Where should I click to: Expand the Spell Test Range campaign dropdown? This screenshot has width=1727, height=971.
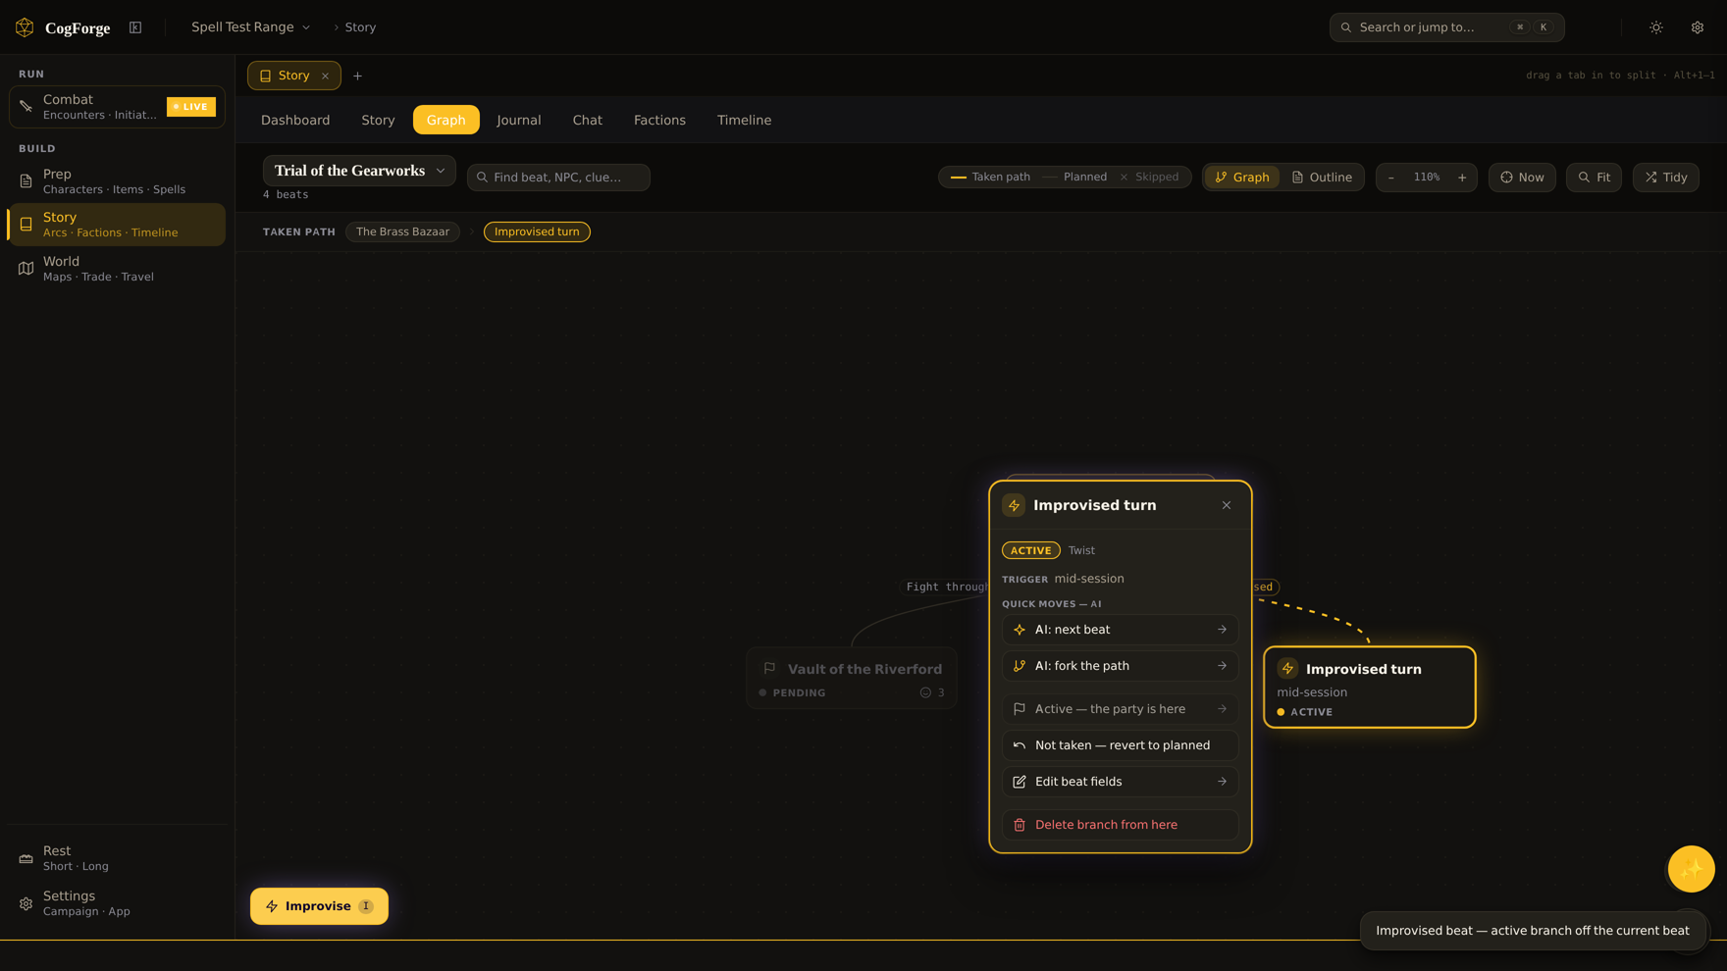251,27
